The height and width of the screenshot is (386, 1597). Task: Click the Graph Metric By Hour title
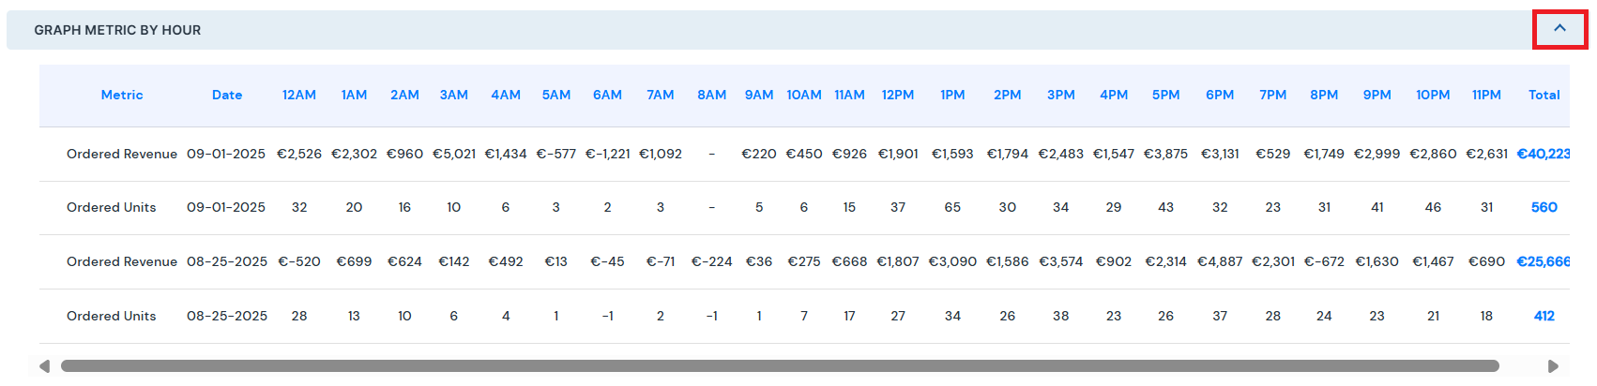[117, 30]
